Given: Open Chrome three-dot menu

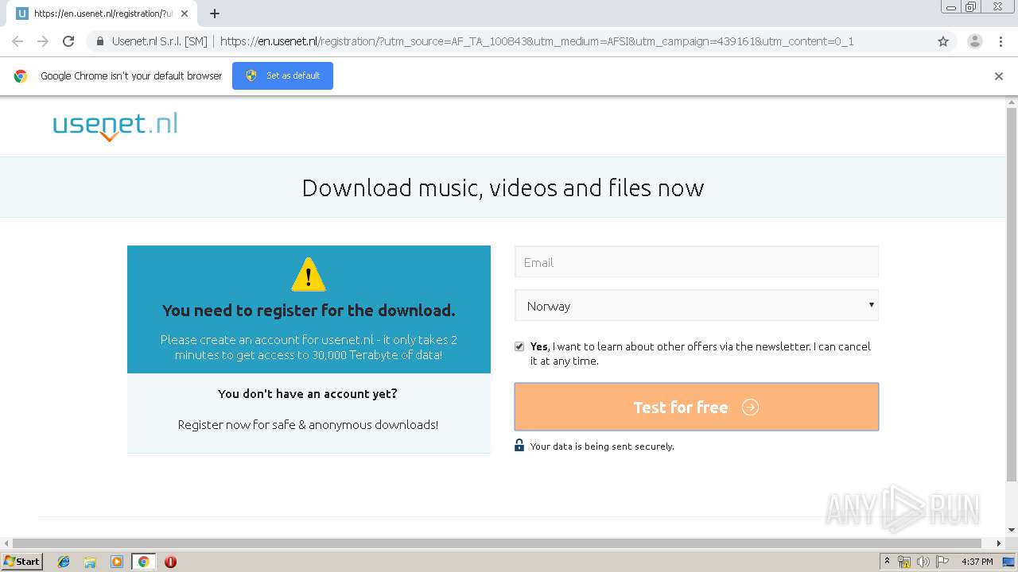Looking at the screenshot, I should [x=1001, y=41].
